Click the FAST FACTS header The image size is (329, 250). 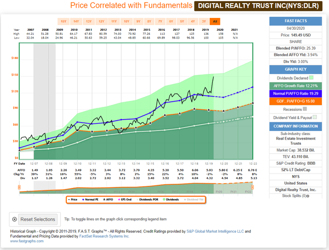pos(296,21)
